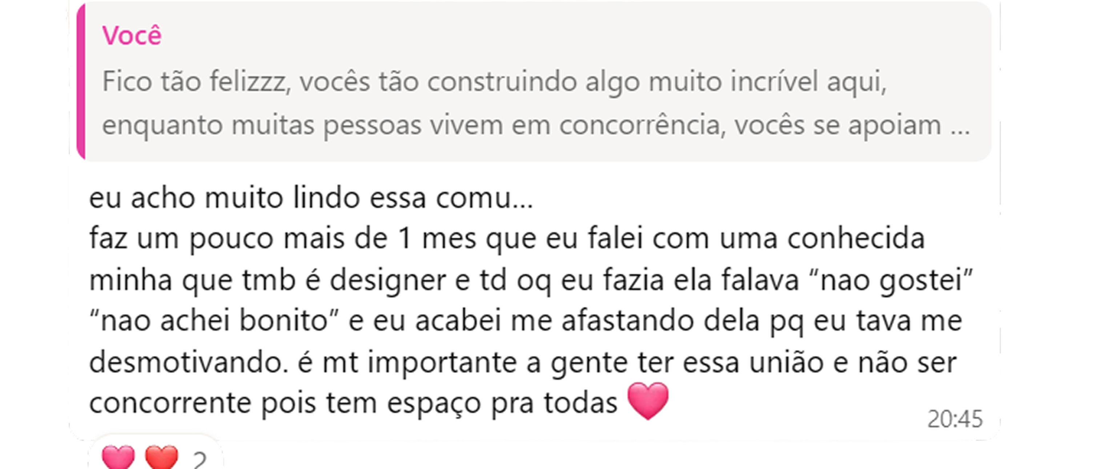Click the word 'designer' in the message
The image size is (1097, 469).
388,280
